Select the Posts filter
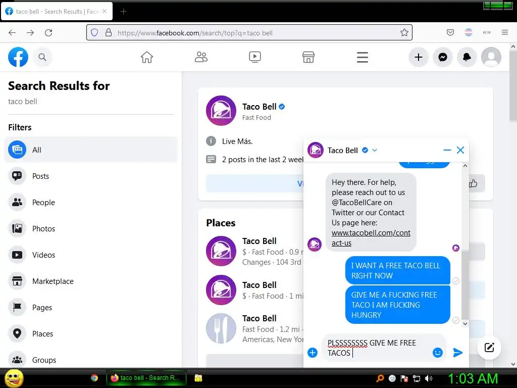517x388 pixels. coord(91,176)
